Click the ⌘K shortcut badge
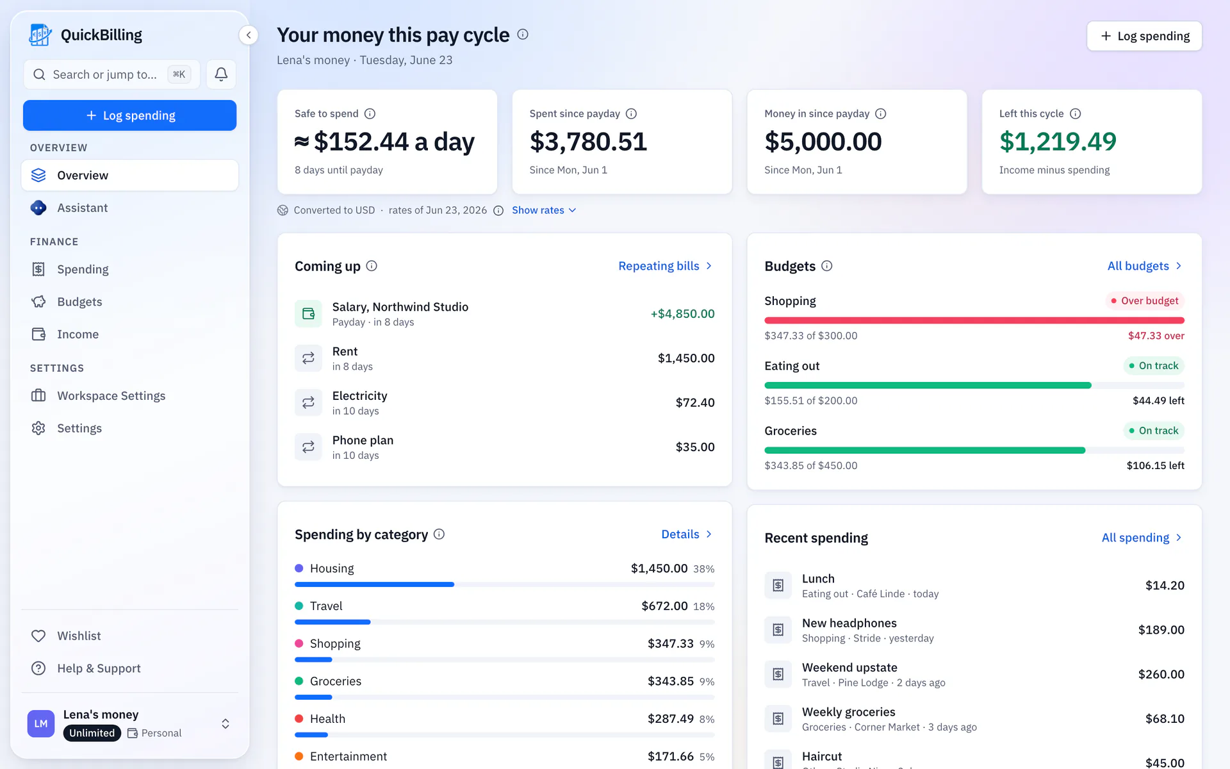Screen dimensions: 1230x769 click(x=179, y=74)
